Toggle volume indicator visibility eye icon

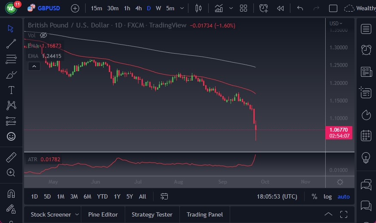pos(43,35)
